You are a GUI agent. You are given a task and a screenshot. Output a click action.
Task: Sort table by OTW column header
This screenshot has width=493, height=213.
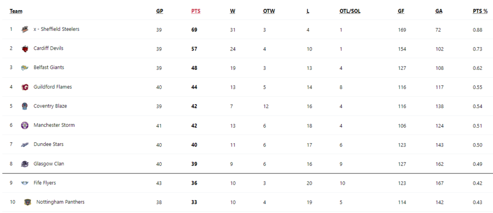[x=269, y=12]
